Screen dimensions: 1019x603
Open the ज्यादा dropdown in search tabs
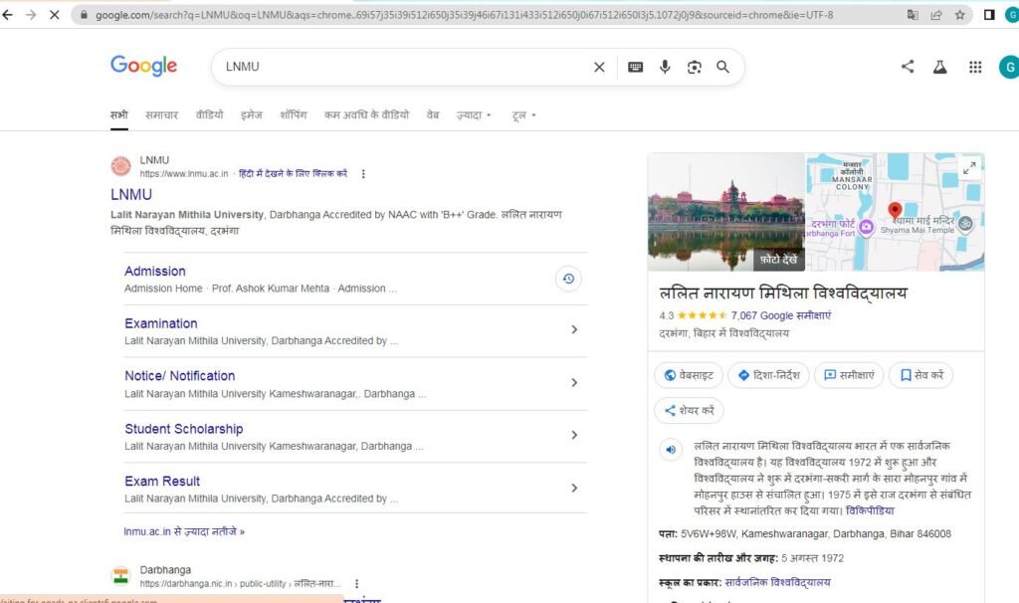coord(474,115)
